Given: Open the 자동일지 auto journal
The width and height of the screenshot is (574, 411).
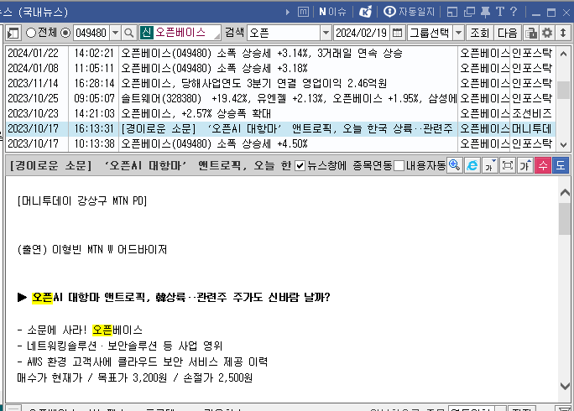Looking at the screenshot, I should click(409, 12).
